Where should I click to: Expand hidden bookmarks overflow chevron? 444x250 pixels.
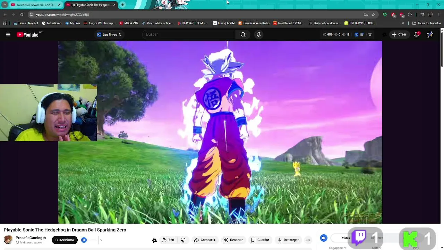click(x=403, y=23)
